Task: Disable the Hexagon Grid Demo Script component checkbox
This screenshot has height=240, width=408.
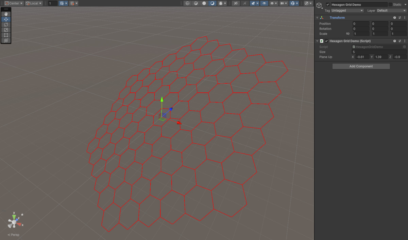Action: pos(326,41)
